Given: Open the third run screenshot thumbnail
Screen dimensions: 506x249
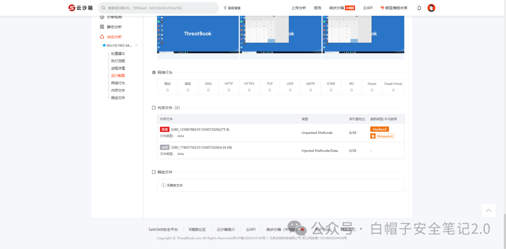Looking at the screenshot, I should click(x=364, y=35).
